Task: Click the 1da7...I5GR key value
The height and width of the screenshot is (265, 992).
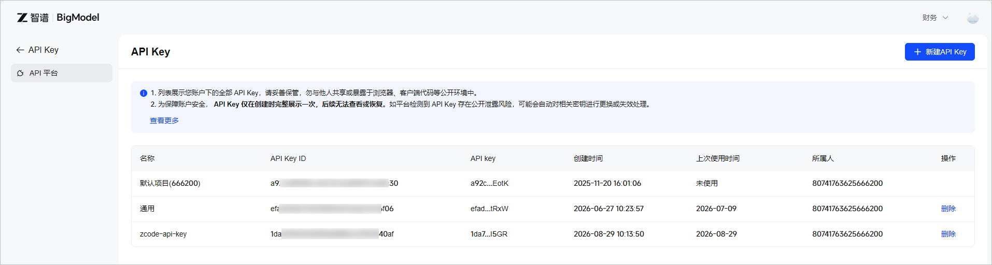Action: point(489,234)
